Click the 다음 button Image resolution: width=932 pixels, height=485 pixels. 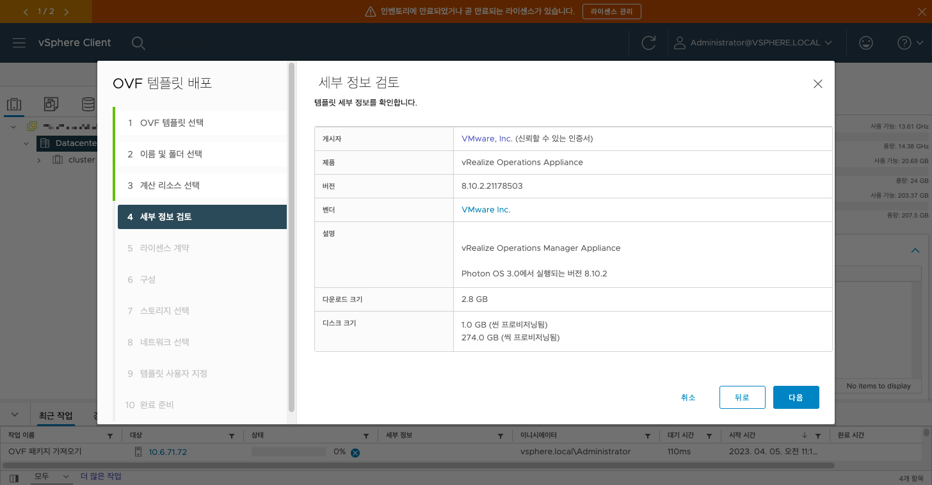(x=796, y=397)
